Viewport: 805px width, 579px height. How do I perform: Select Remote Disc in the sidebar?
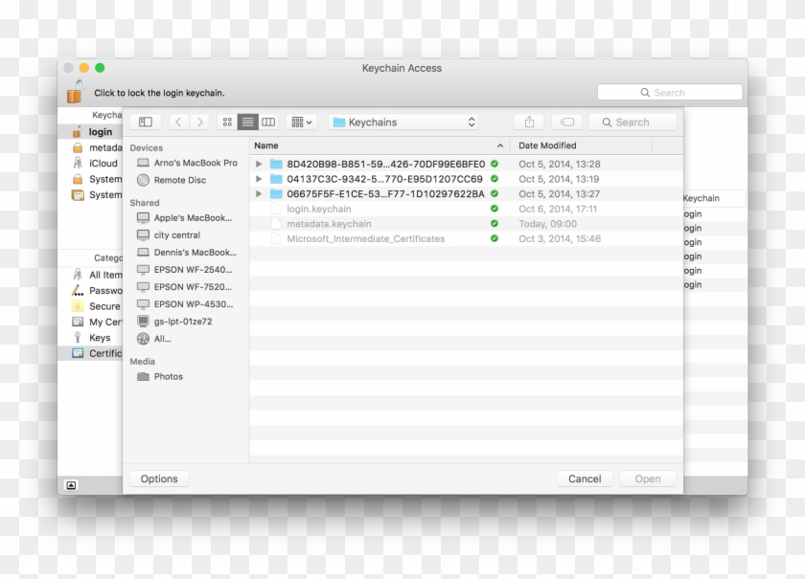tap(179, 180)
